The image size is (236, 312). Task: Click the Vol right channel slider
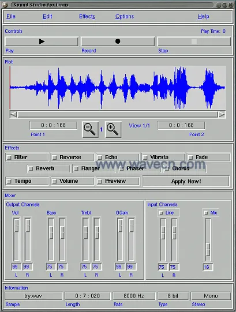pyautogui.click(x=28, y=239)
